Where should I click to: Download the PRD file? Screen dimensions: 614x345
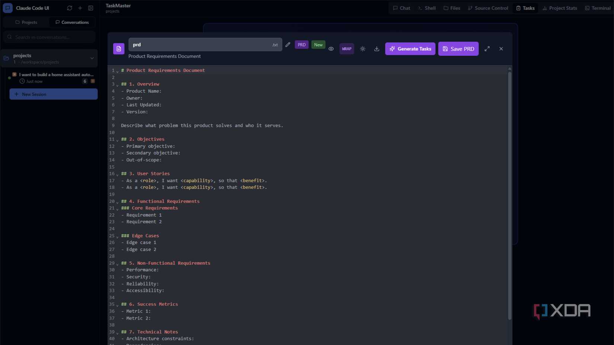pyautogui.click(x=377, y=49)
